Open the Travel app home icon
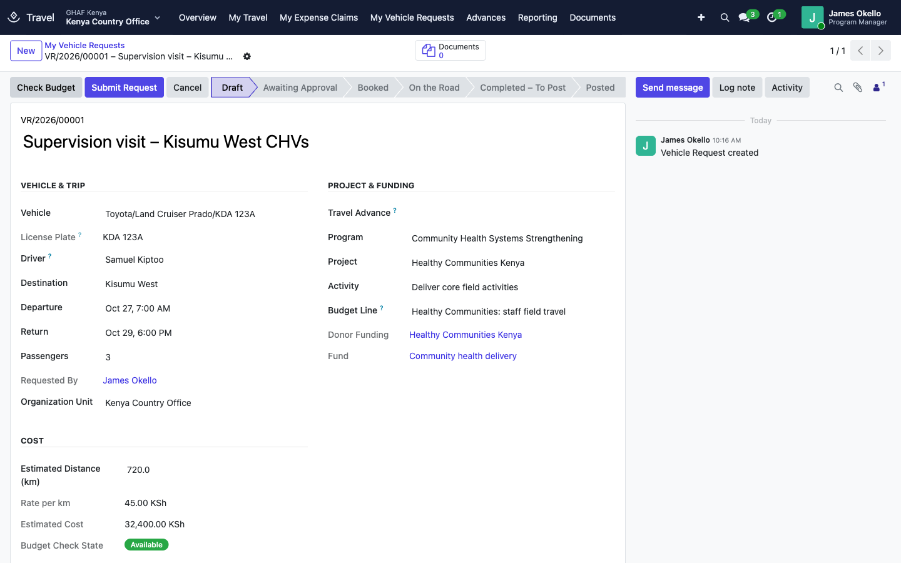Screen dimensions: 901x563 tap(14, 18)
